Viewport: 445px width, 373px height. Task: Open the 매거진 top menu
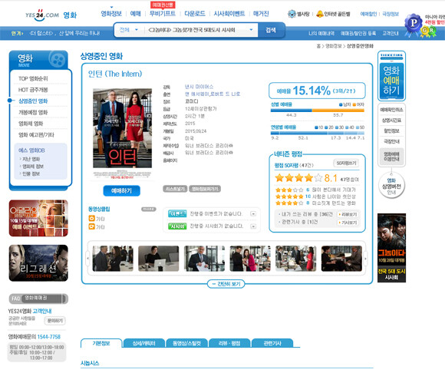(261, 14)
